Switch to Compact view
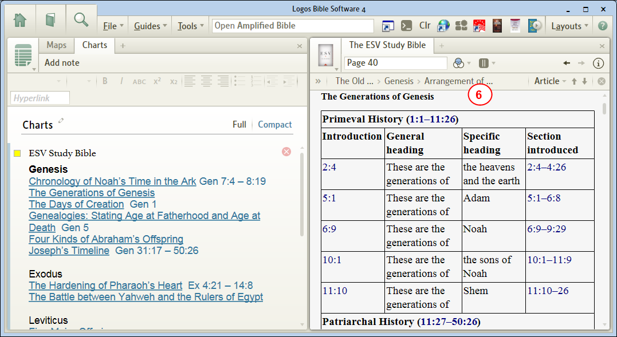The image size is (617, 337). (274, 125)
